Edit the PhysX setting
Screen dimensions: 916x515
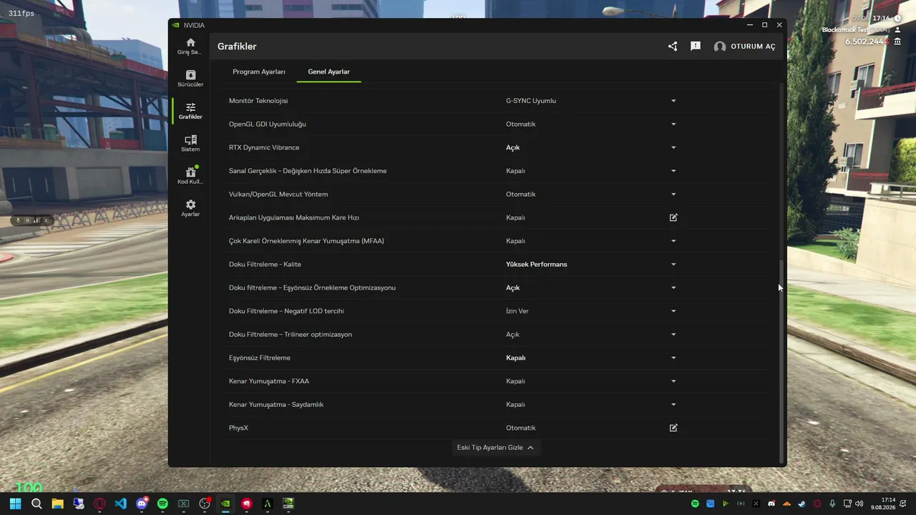(x=673, y=428)
